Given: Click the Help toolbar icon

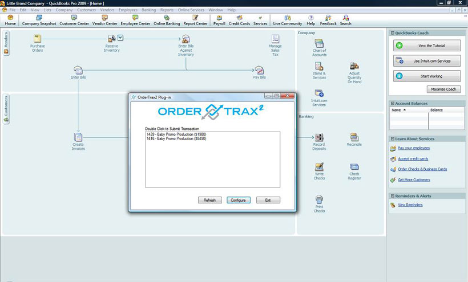Looking at the screenshot, I should (x=310, y=21).
